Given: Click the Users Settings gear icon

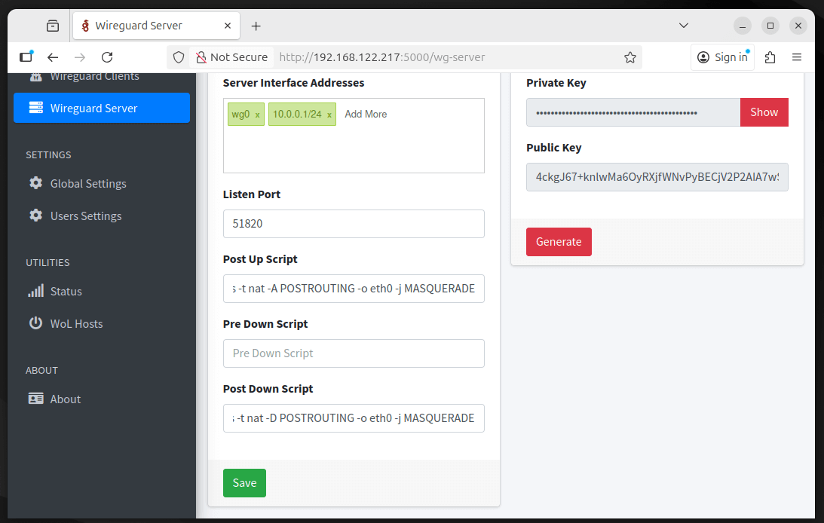Looking at the screenshot, I should (x=35, y=216).
